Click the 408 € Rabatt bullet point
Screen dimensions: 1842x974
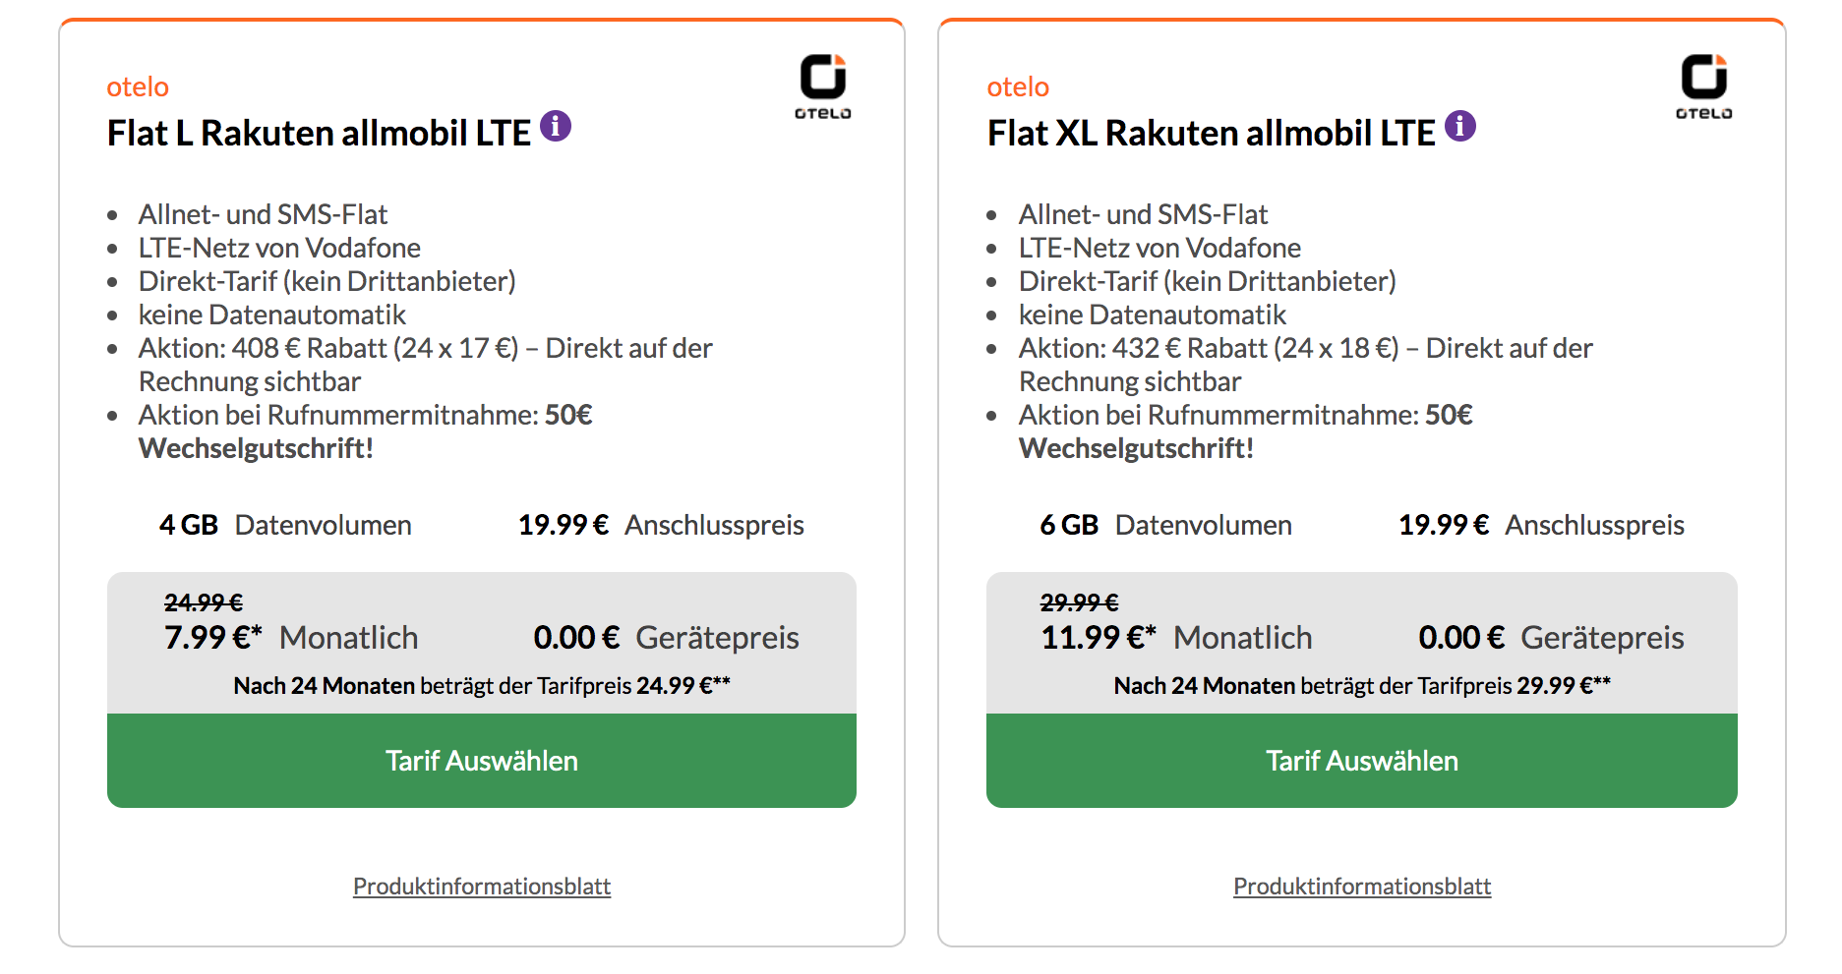tap(425, 365)
